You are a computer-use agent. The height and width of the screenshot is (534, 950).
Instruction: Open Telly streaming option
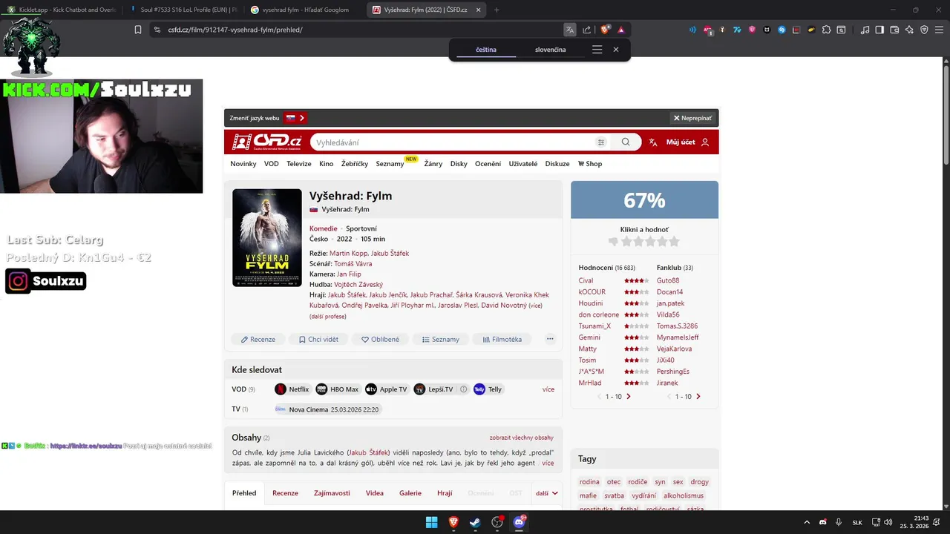[x=488, y=389]
